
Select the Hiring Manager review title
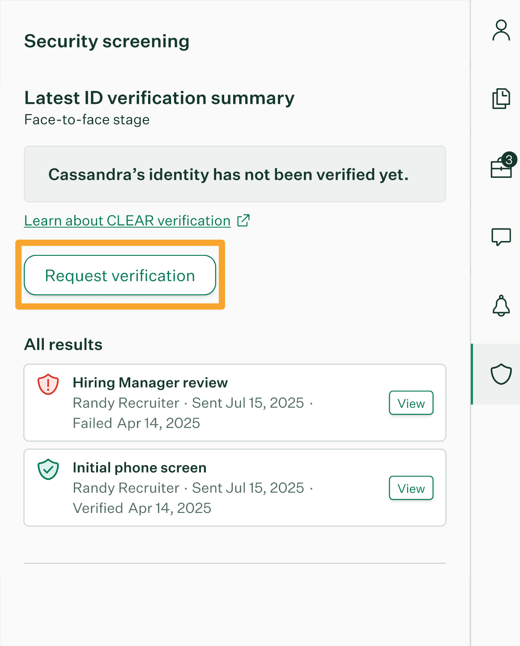150,383
